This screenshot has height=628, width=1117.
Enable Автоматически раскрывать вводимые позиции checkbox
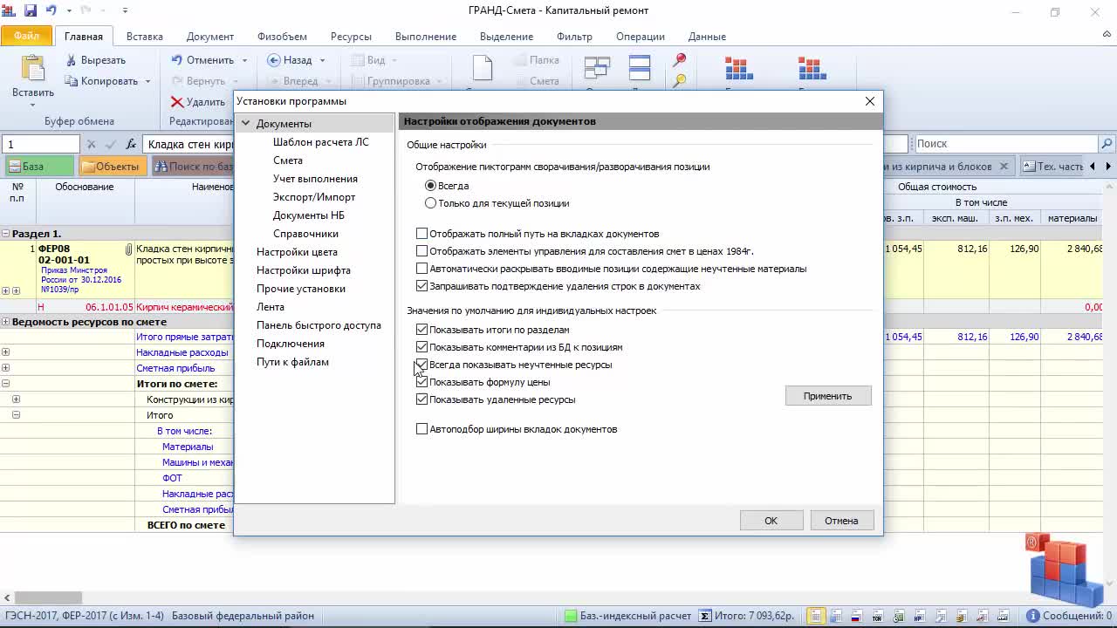(x=421, y=269)
